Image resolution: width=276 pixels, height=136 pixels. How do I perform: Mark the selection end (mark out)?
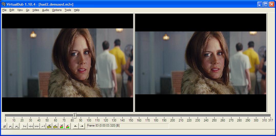coord(82,126)
